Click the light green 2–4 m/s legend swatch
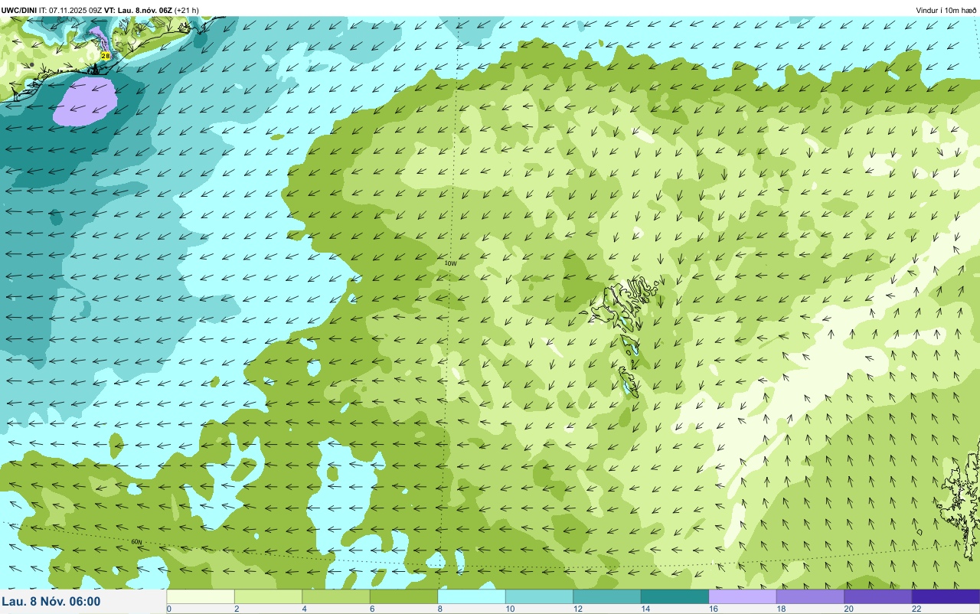This screenshot has width=980, height=614. [x=268, y=596]
